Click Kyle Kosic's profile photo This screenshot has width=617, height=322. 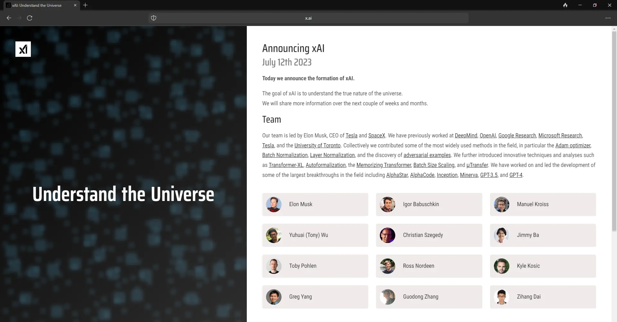[502, 266]
